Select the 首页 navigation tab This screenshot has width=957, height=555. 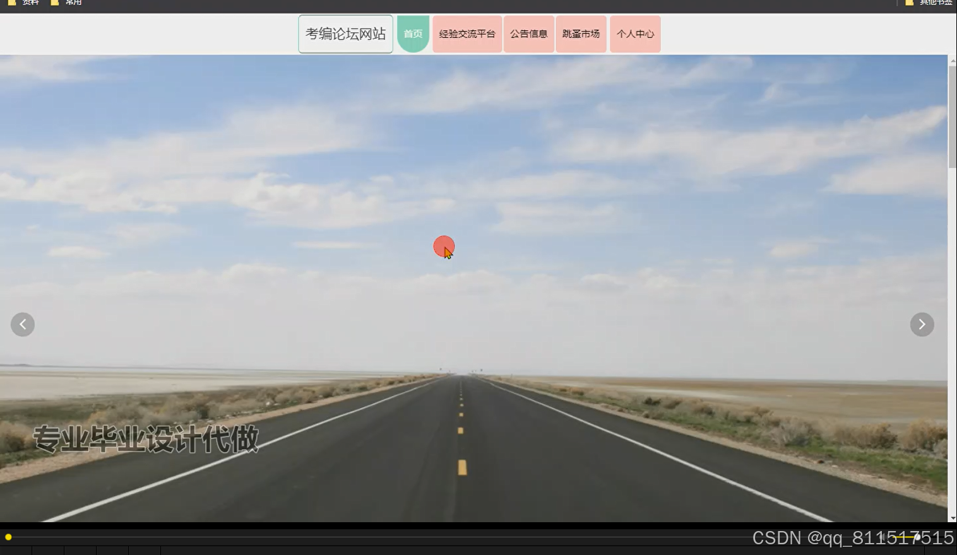413,33
